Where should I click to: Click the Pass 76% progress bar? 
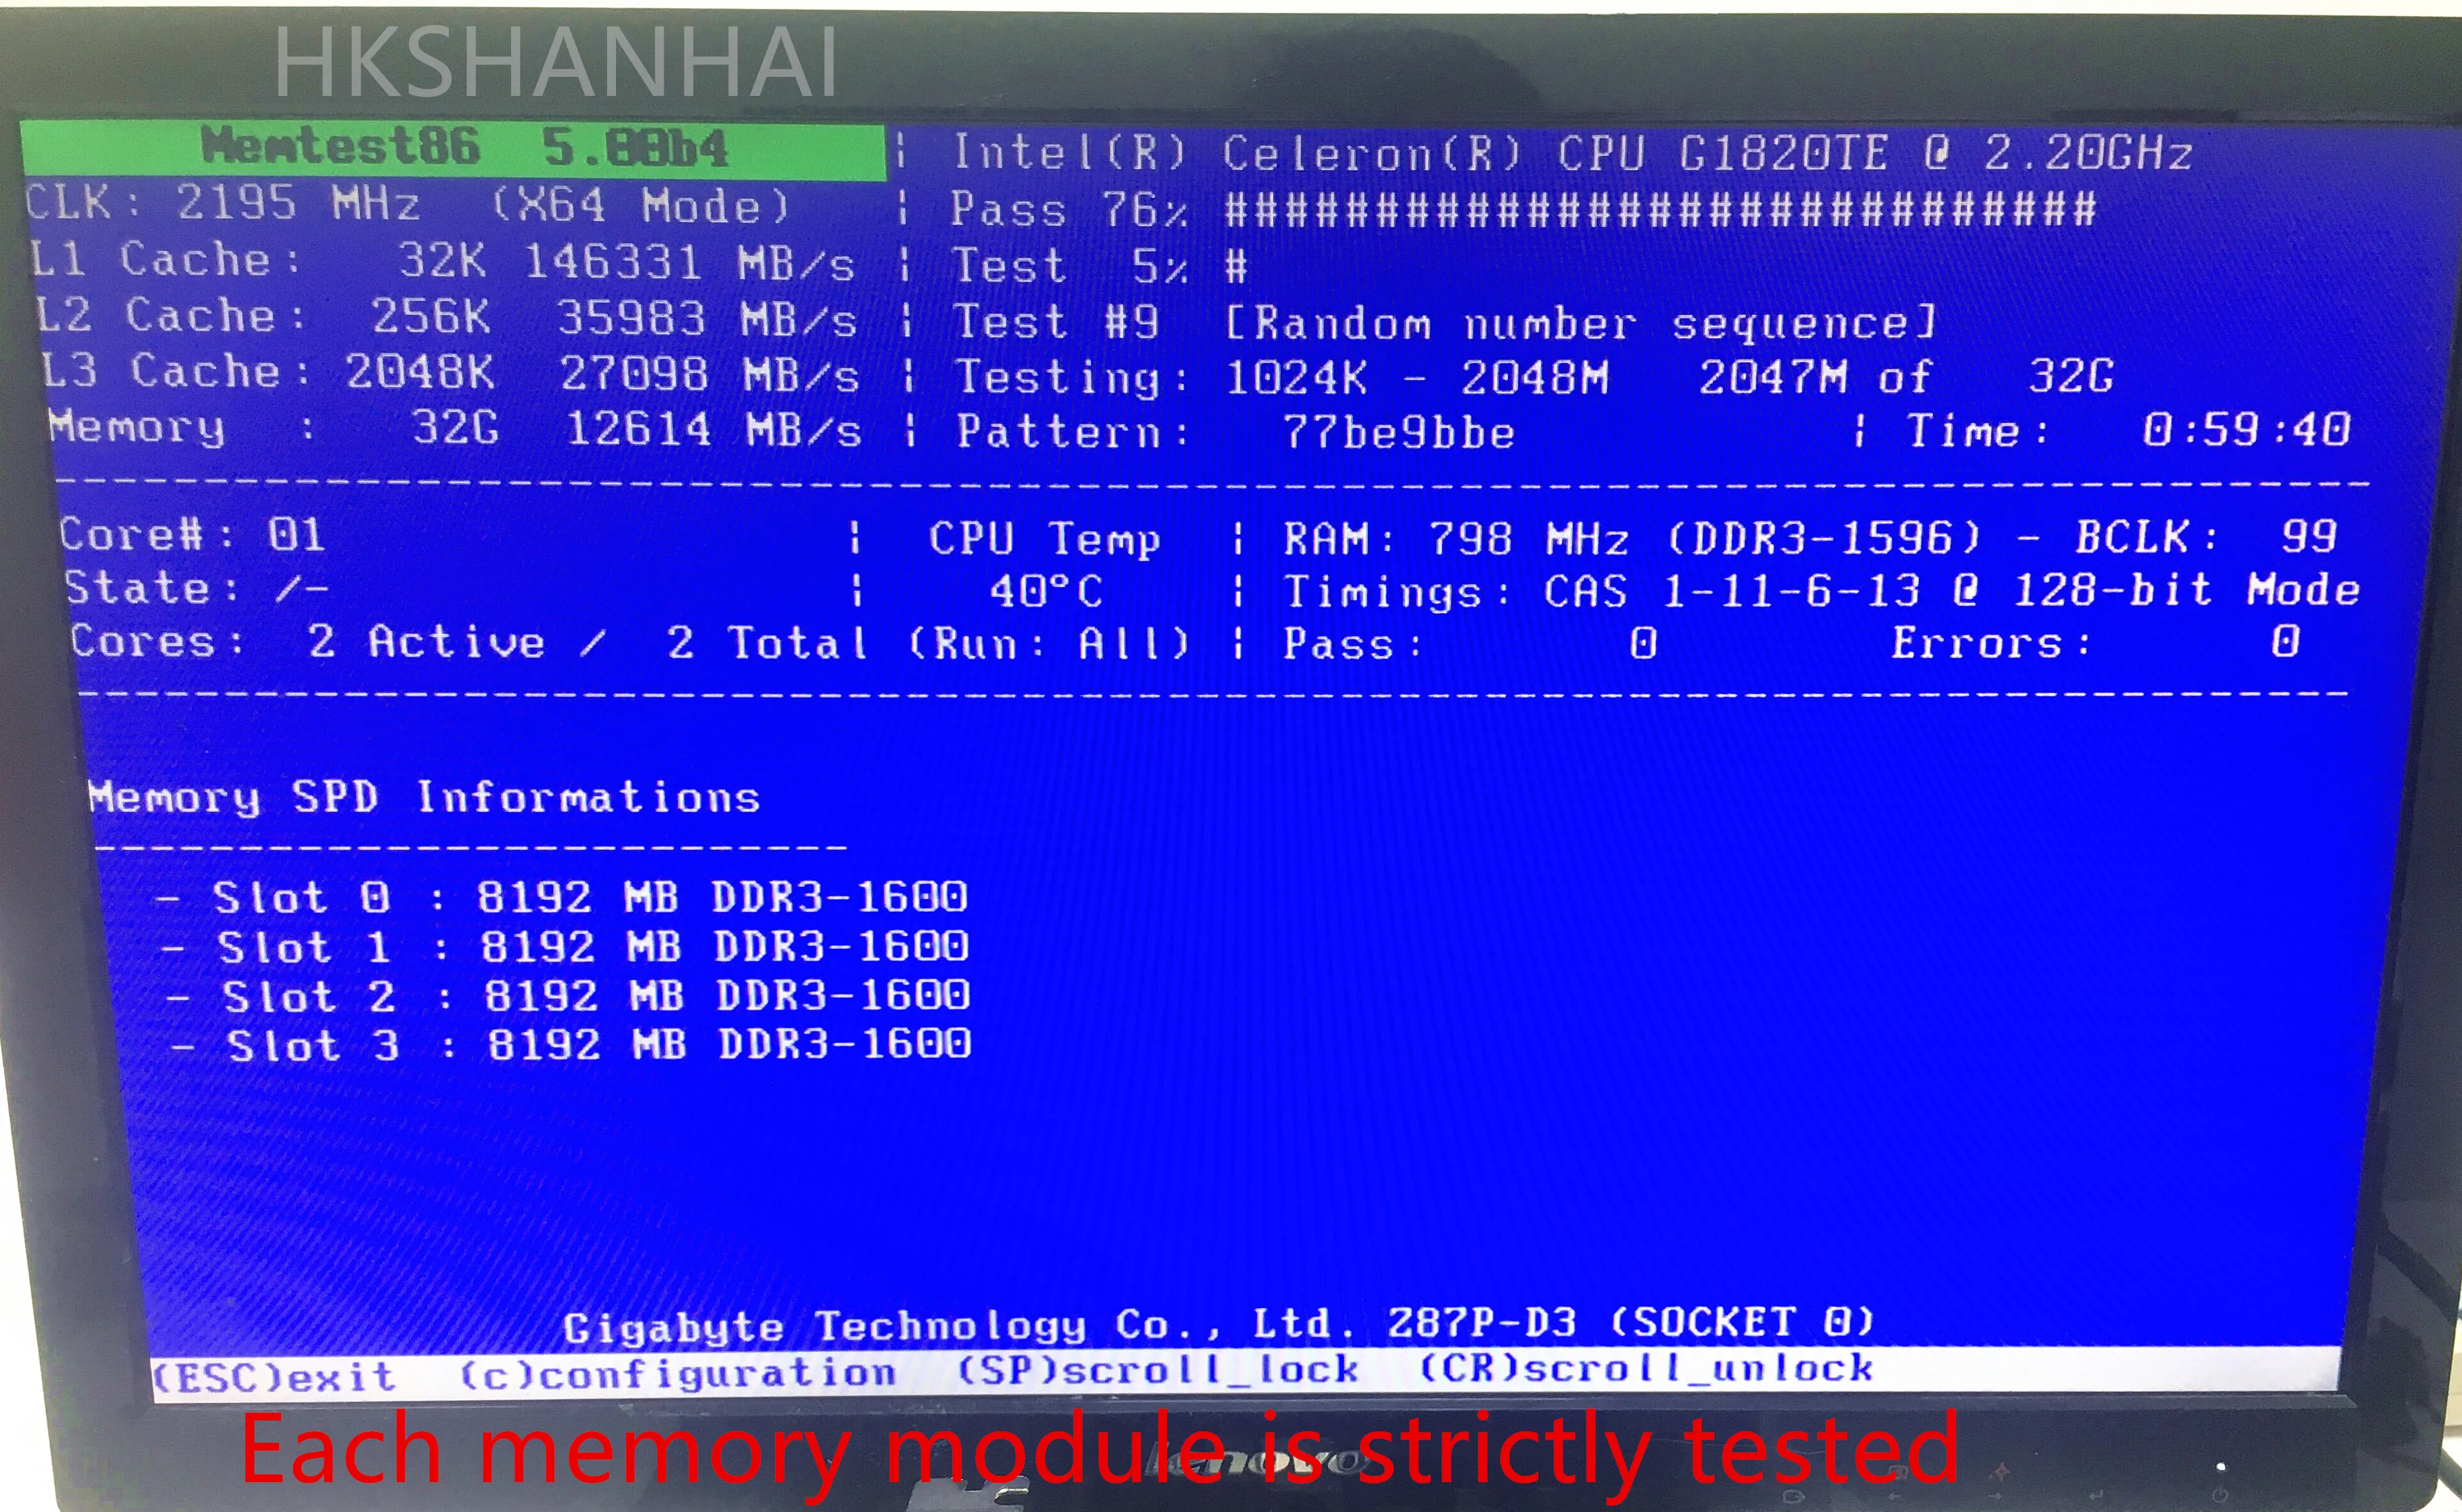1658,210
